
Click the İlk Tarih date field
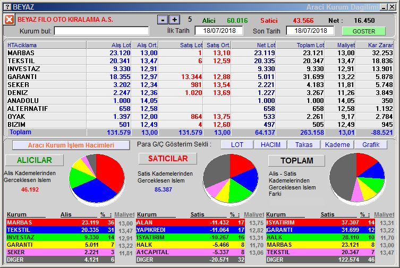(219, 31)
